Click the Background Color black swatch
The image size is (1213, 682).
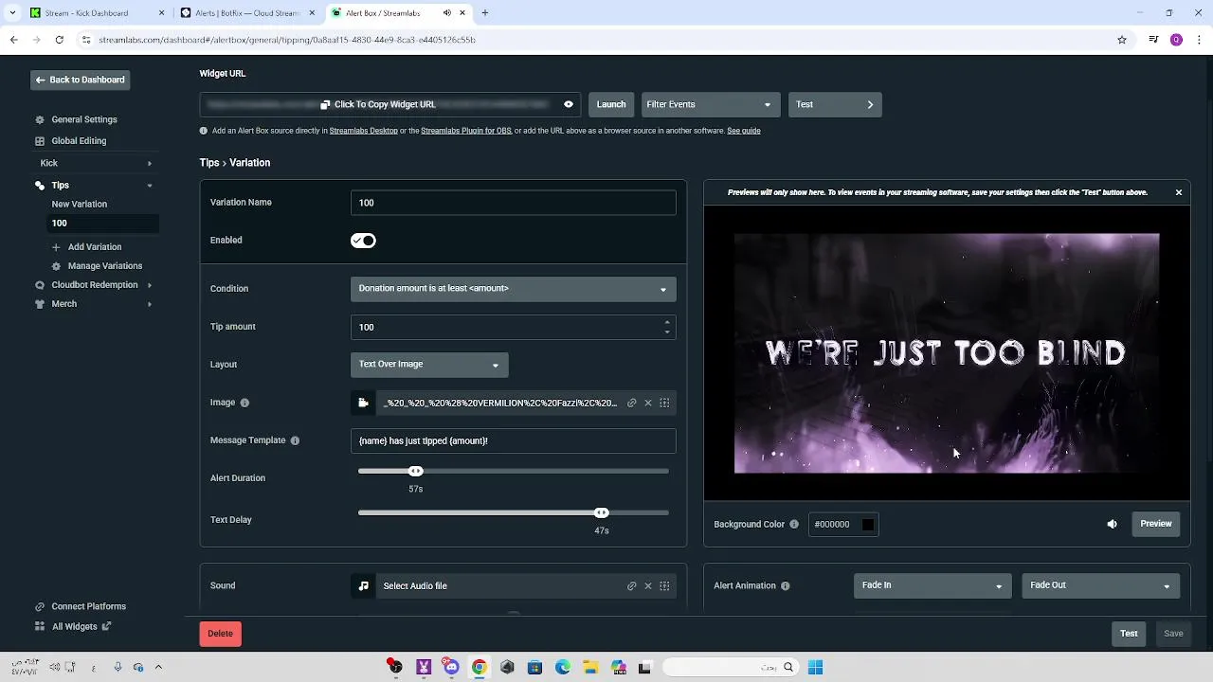[x=867, y=524]
